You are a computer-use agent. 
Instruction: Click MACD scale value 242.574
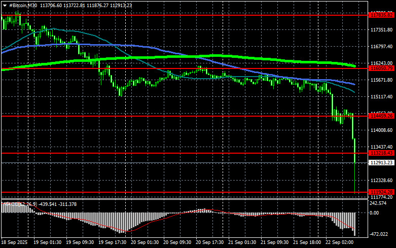tap(378, 203)
